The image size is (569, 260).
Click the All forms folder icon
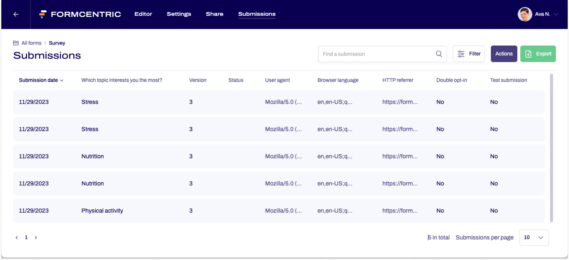coord(16,43)
